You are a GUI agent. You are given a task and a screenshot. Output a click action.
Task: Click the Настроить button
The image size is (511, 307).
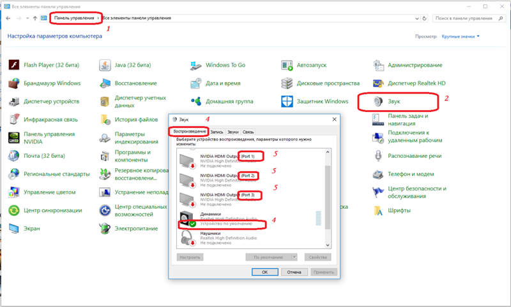click(x=190, y=257)
